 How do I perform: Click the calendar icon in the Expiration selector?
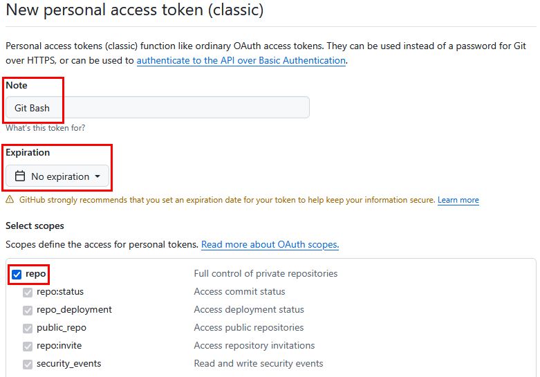pos(20,176)
